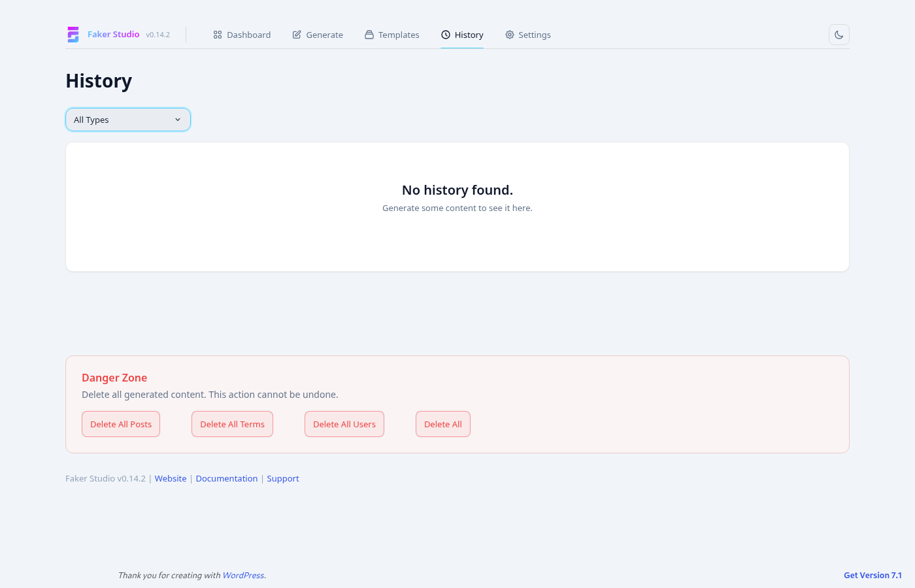Image resolution: width=915 pixels, height=588 pixels.
Task: Expand the All Types filter dropdown
Action: pyautogui.click(x=128, y=120)
